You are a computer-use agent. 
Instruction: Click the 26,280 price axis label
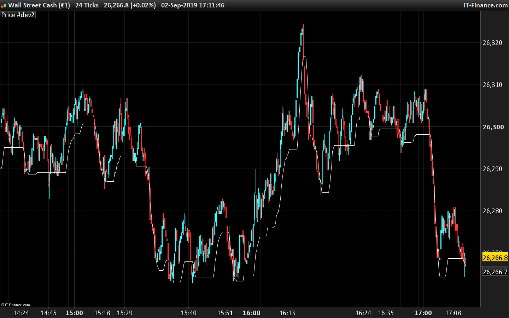(492, 211)
